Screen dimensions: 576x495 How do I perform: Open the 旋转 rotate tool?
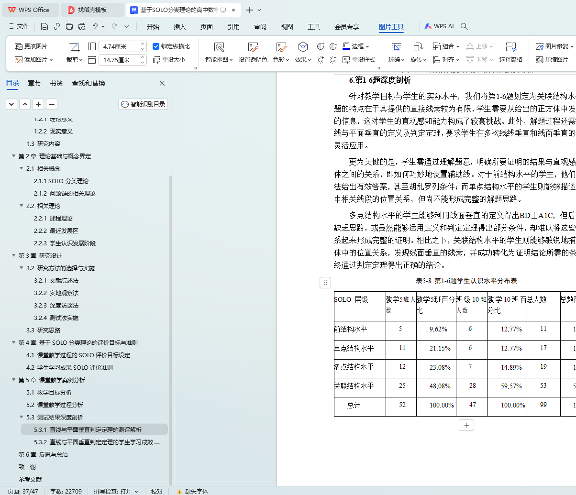(x=418, y=53)
